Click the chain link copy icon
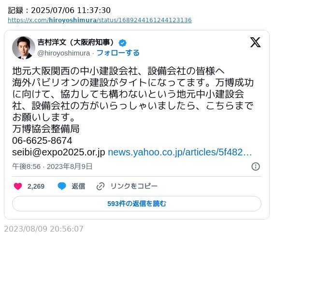 (x=101, y=186)
